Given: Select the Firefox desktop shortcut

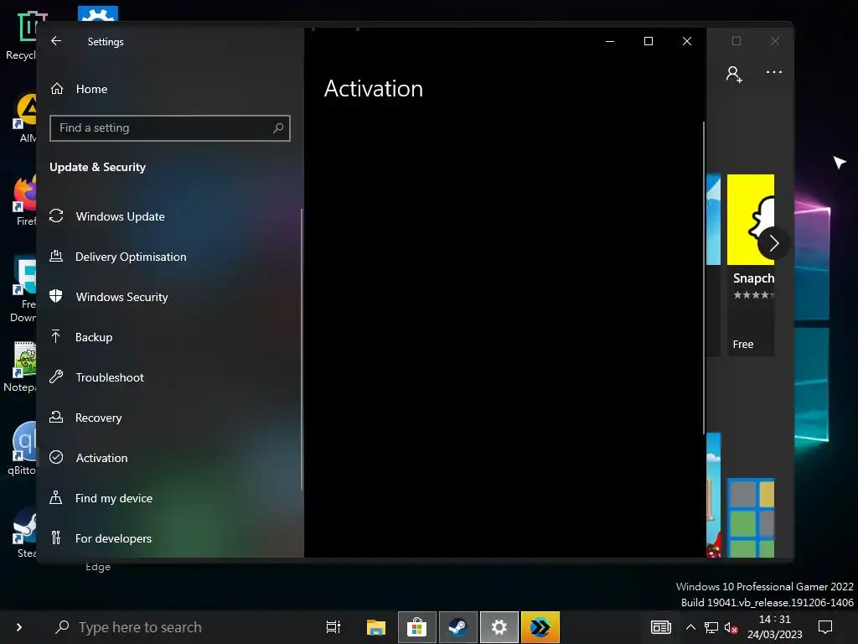Looking at the screenshot, I should (x=24, y=200).
